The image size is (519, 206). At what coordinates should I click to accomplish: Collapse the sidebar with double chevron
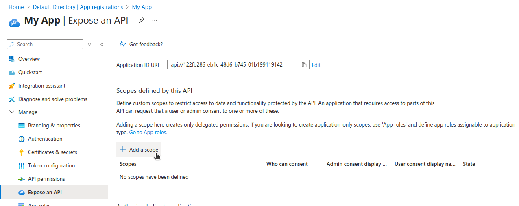[x=102, y=45]
